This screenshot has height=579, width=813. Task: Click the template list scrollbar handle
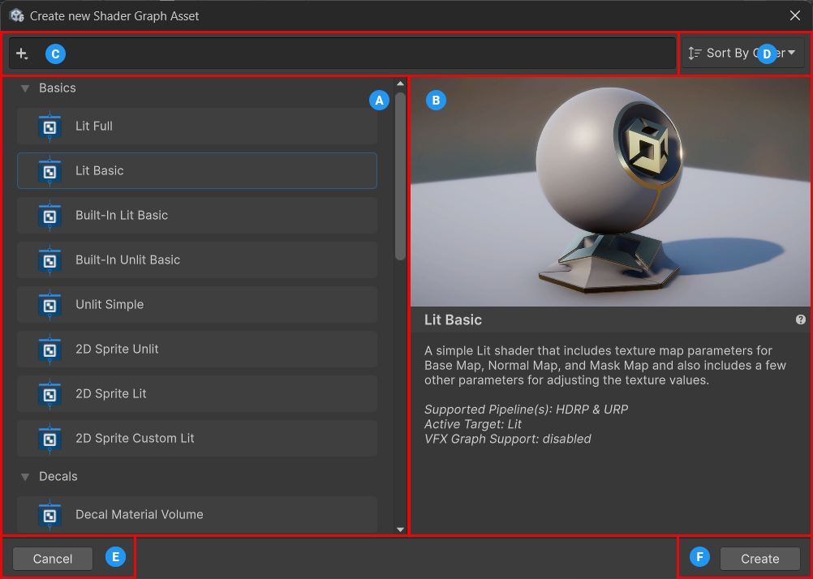click(400, 174)
